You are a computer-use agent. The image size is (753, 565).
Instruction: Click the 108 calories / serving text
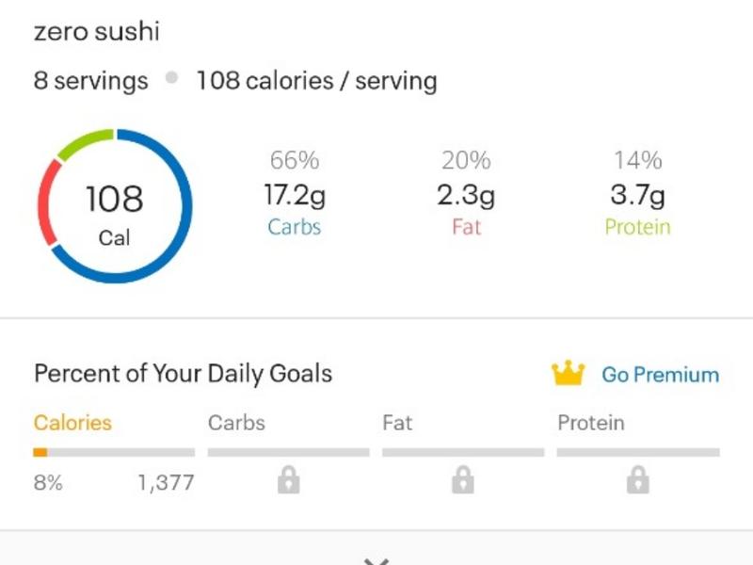(316, 81)
